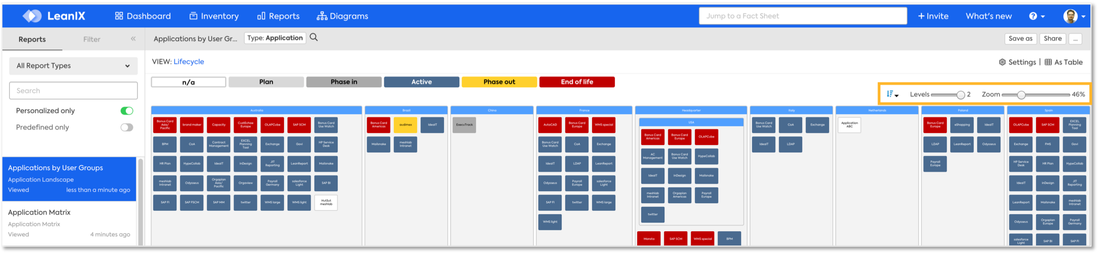
Task: Click the Headquarter group header
Action: (x=691, y=110)
